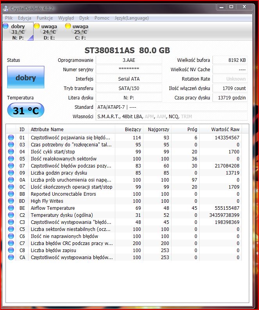The height and width of the screenshot is (310, 259).
Task: Click blue status orb for attribute C2 row
Action: point(11,215)
